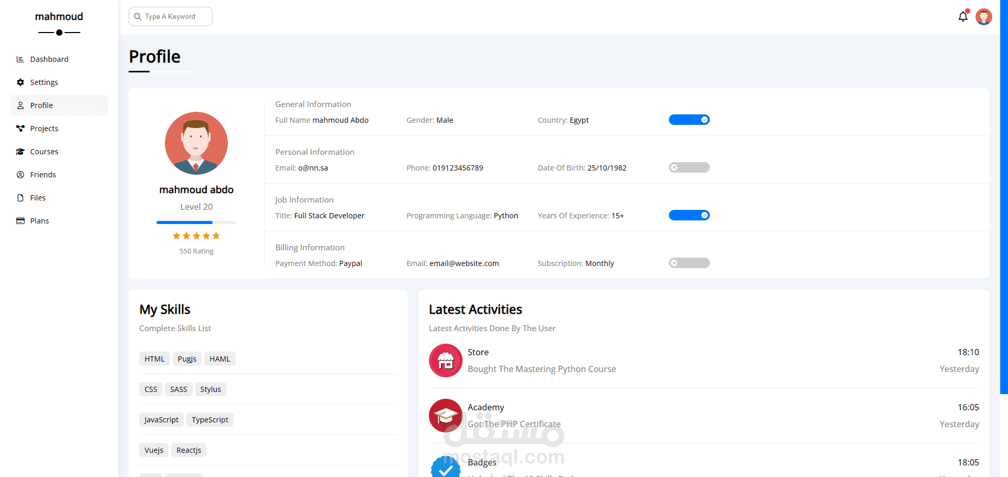The width and height of the screenshot is (1008, 477).
Task: Click the Friends circle-user icon in sidebar
Action: point(20,175)
